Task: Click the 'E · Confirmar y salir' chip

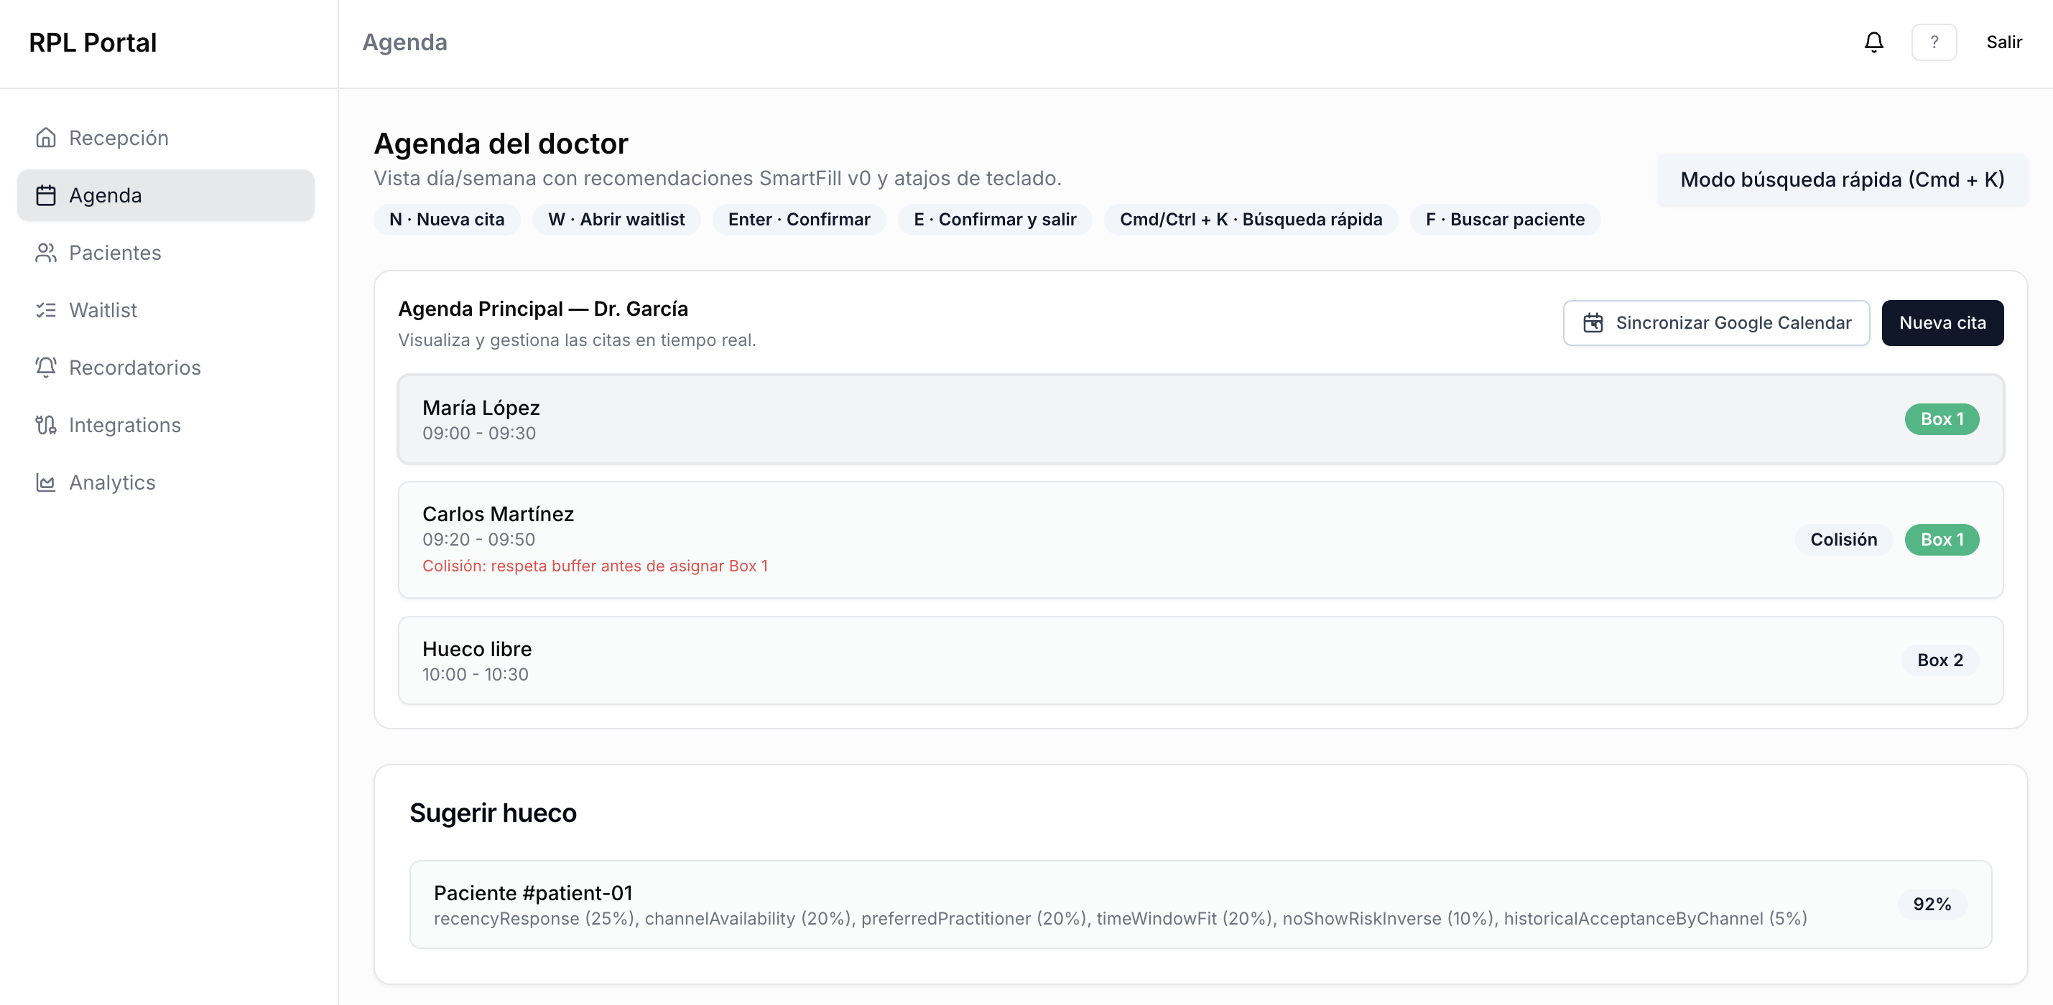Action: 995,219
